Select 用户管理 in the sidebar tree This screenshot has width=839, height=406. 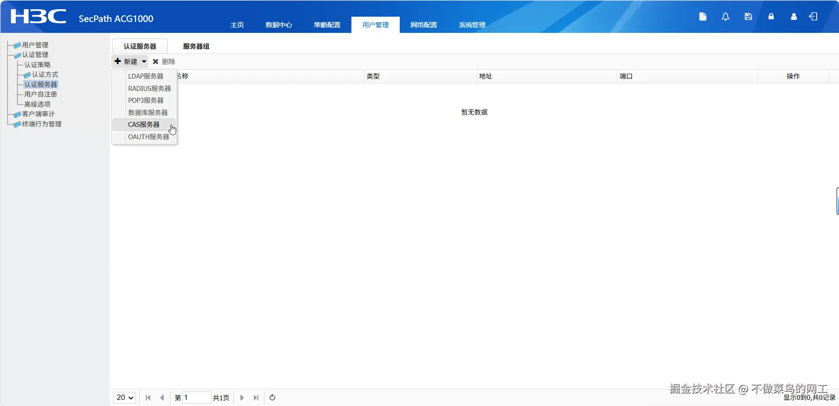pyautogui.click(x=35, y=45)
